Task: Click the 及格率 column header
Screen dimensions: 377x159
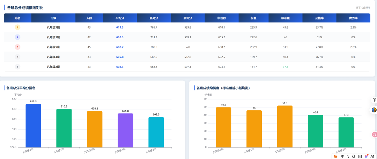Action: coord(319,18)
